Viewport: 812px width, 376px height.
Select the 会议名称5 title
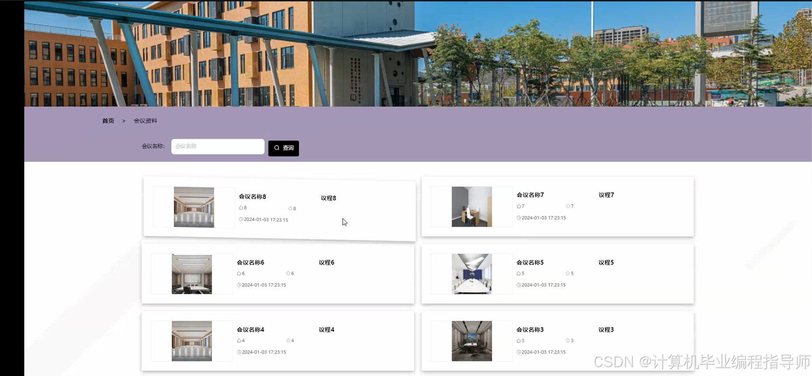[530, 262]
